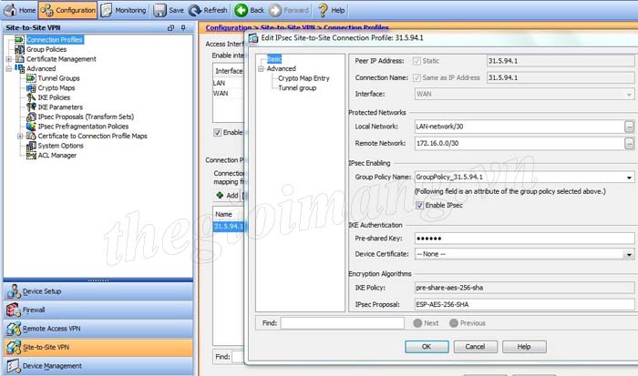The image size is (638, 376).
Task: Click the Tunnel Groups icon
Action: [31, 78]
